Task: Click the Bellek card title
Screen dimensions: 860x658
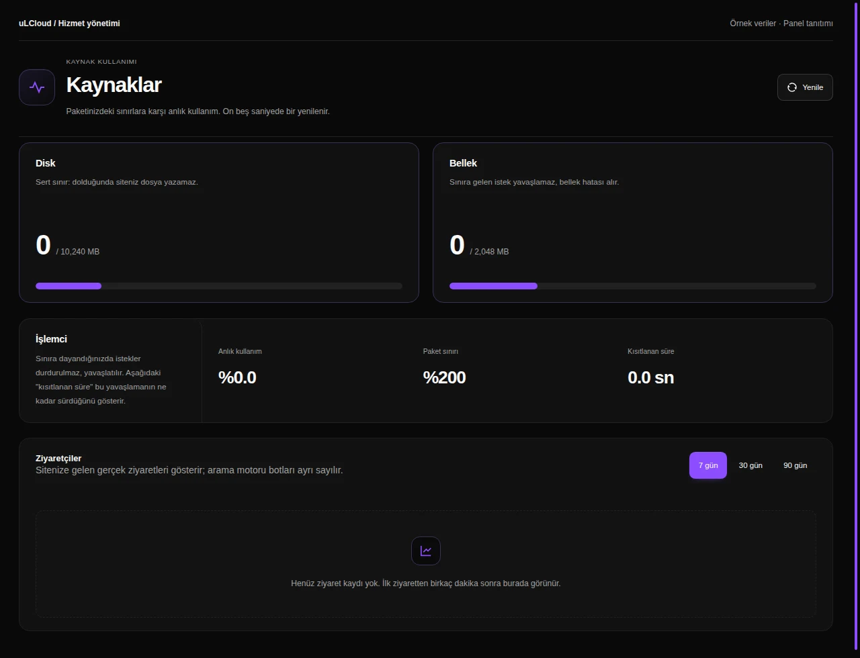Action: pos(463,163)
